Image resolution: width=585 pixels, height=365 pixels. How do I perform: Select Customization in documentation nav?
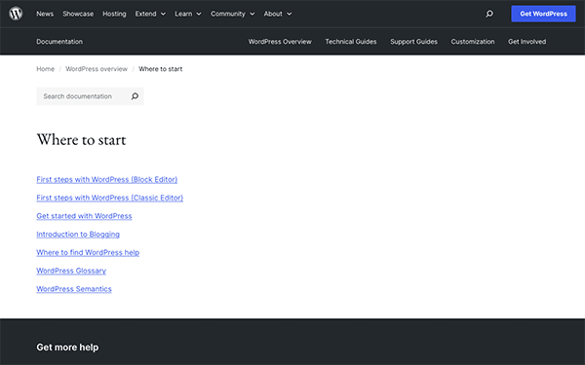click(473, 42)
